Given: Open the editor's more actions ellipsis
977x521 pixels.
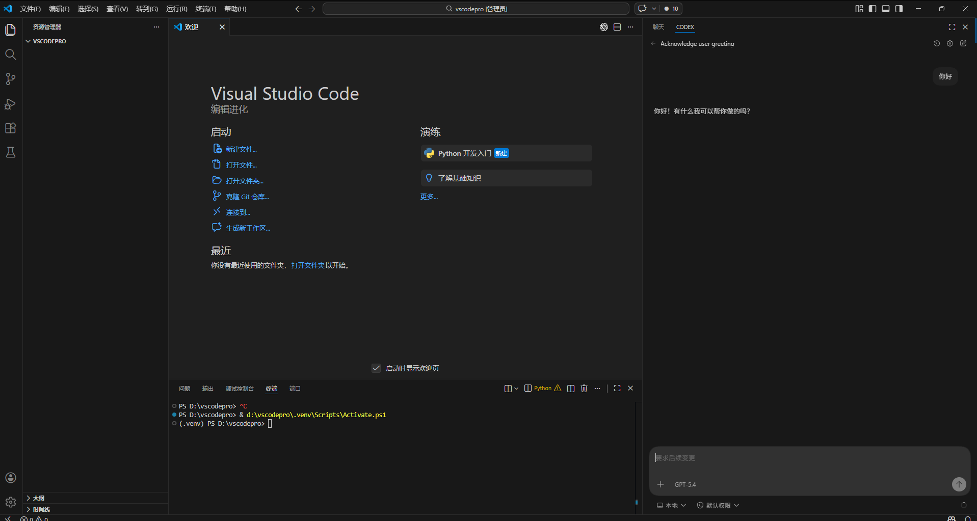Looking at the screenshot, I should (630, 27).
